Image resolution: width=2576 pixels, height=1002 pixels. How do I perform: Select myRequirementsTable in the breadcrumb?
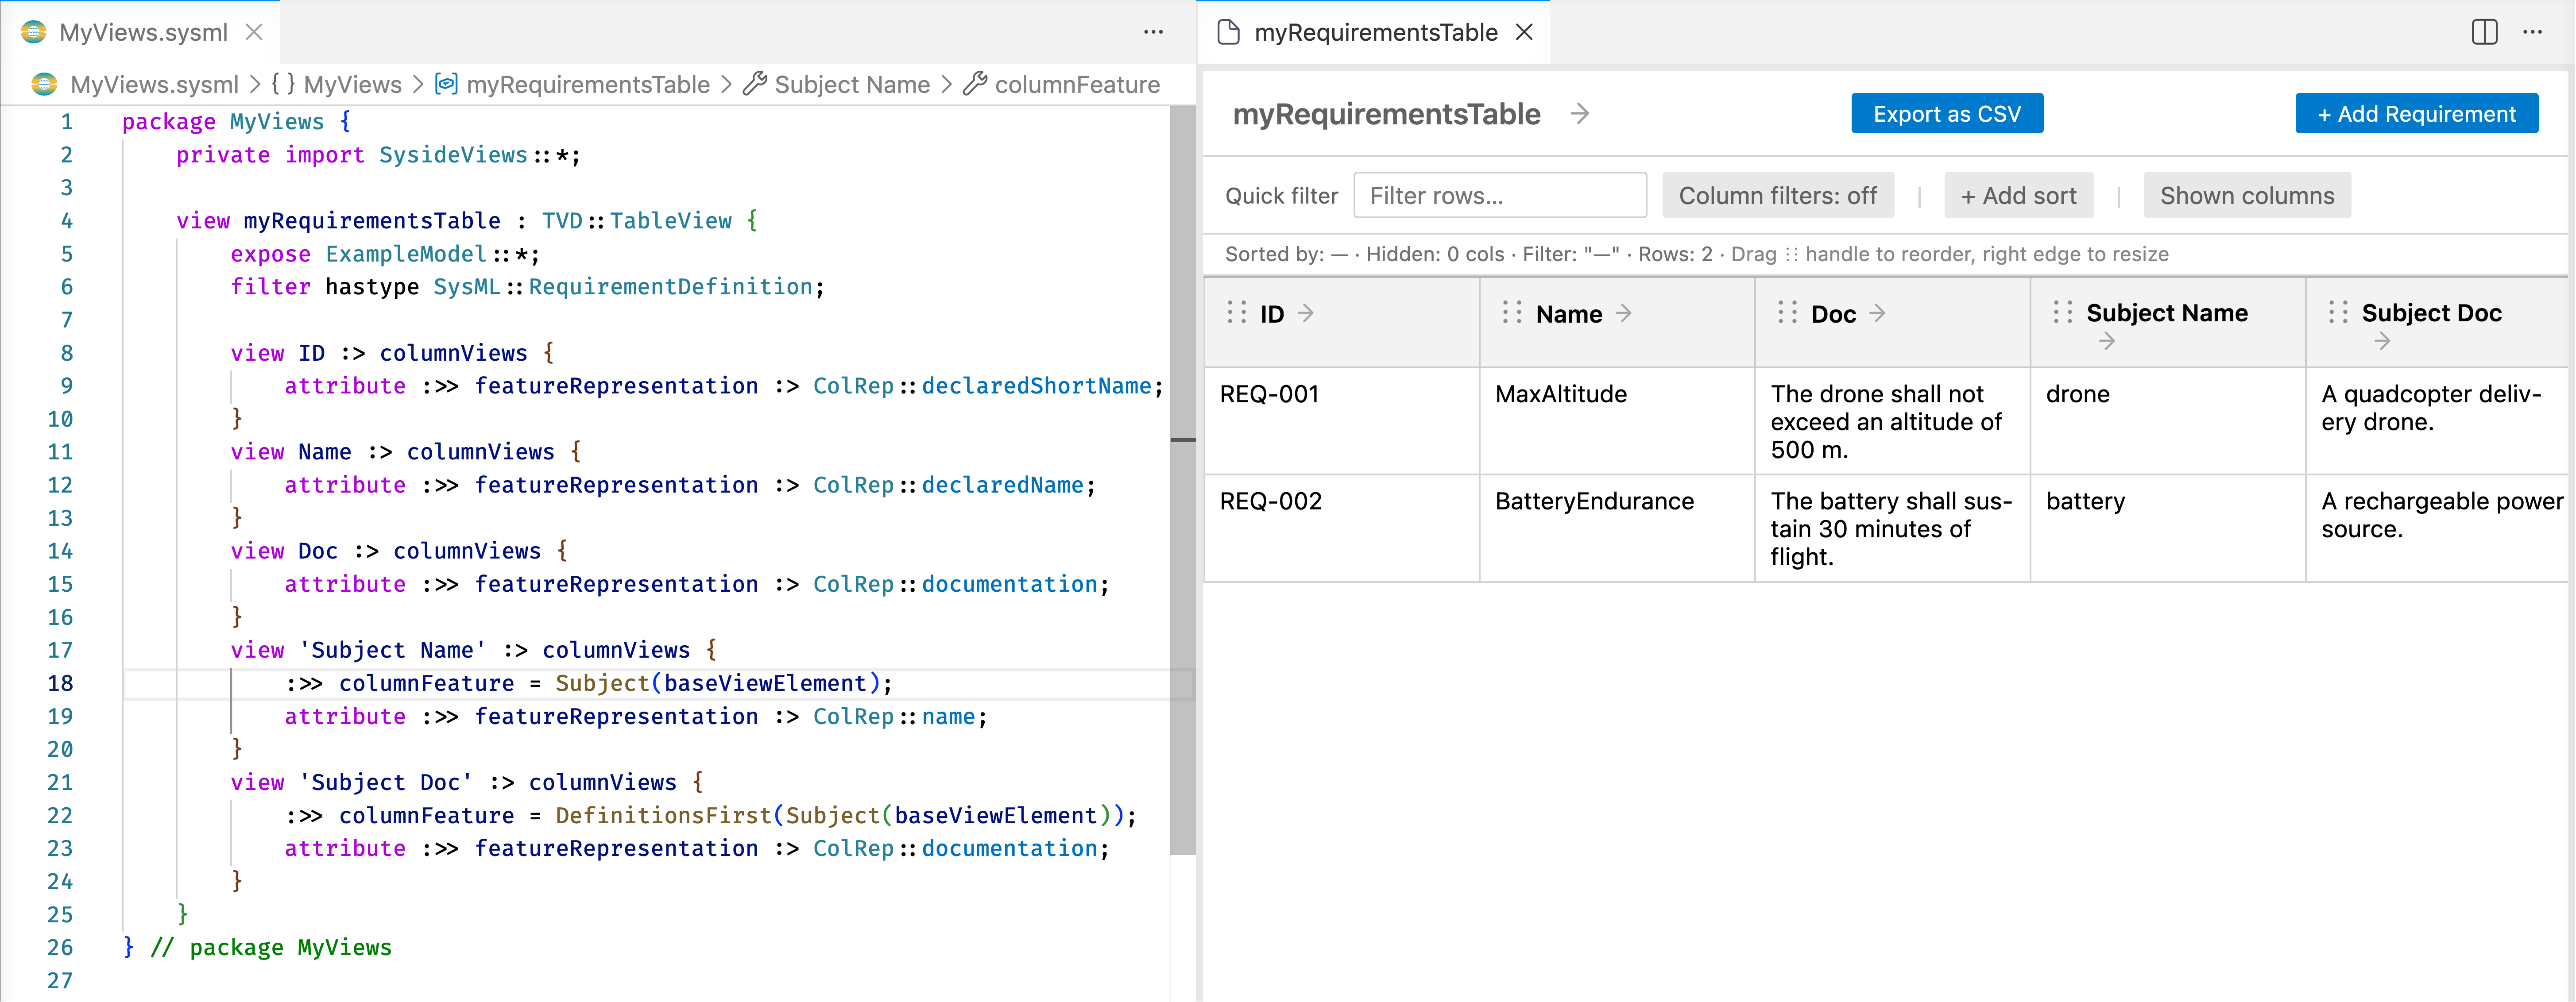(x=588, y=84)
